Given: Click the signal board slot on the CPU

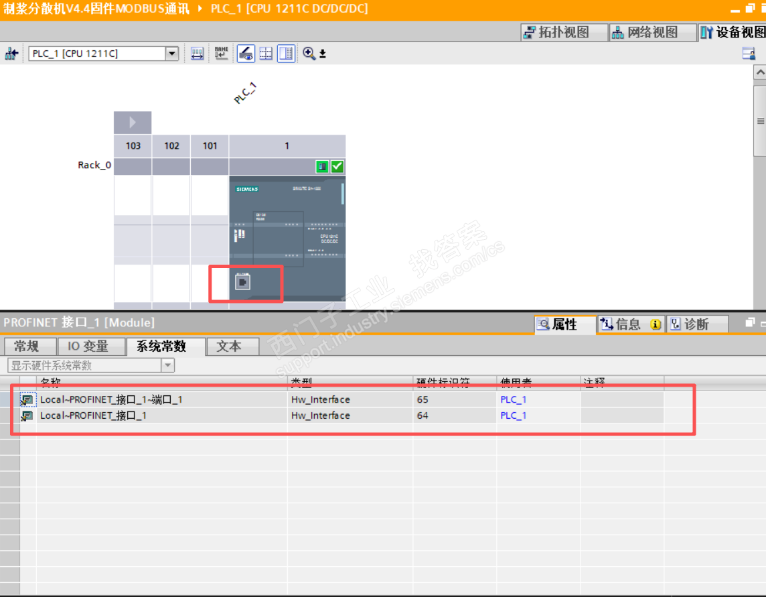Looking at the screenshot, I should click(279, 239).
